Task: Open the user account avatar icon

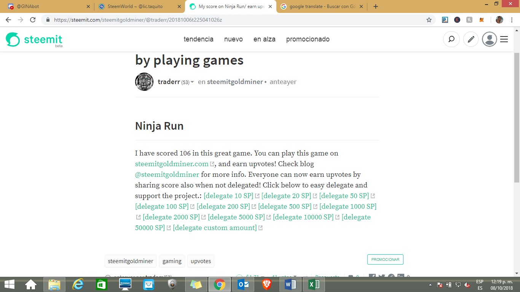Action: point(490,39)
